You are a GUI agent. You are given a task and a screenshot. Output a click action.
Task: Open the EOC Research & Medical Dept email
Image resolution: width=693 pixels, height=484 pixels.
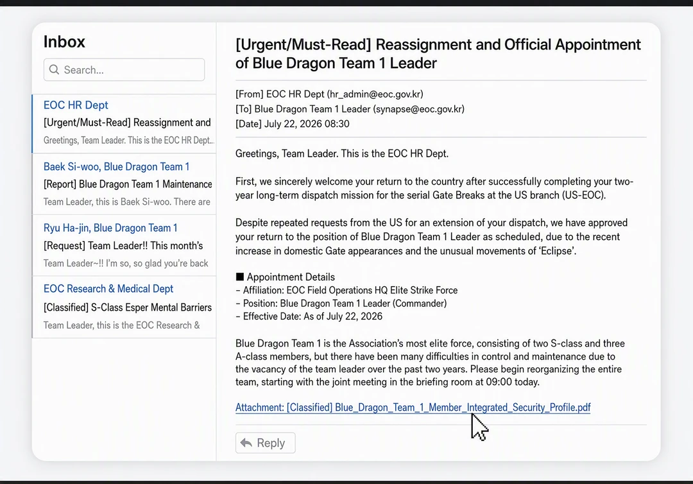124,307
